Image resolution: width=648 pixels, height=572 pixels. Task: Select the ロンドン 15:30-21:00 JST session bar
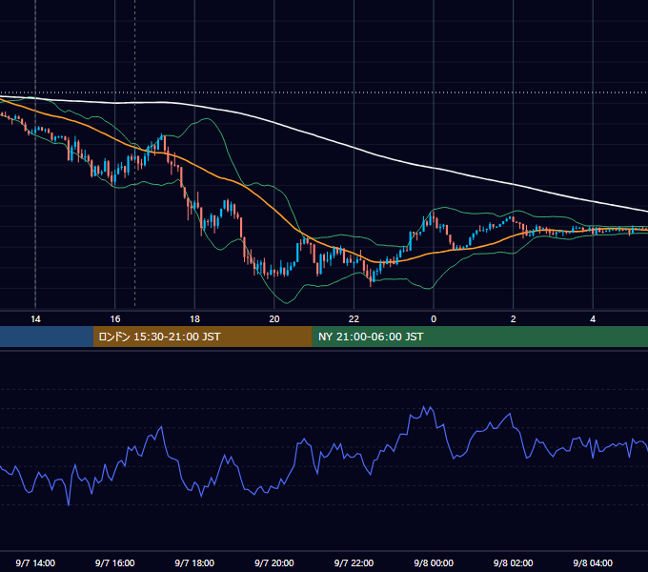(x=202, y=337)
